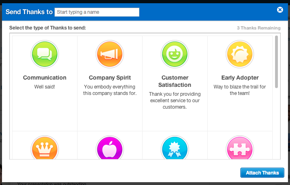This screenshot has width=290, height=185.
Task: Select the yellow sun Early Adopter badge
Action: [x=240, y=54]
